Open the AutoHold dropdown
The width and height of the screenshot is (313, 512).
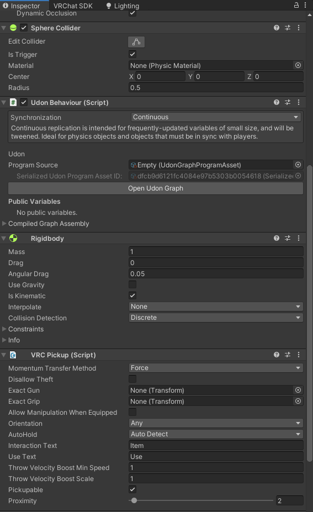tap(216, 434)
